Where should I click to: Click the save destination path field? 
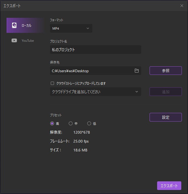(91, 71)
